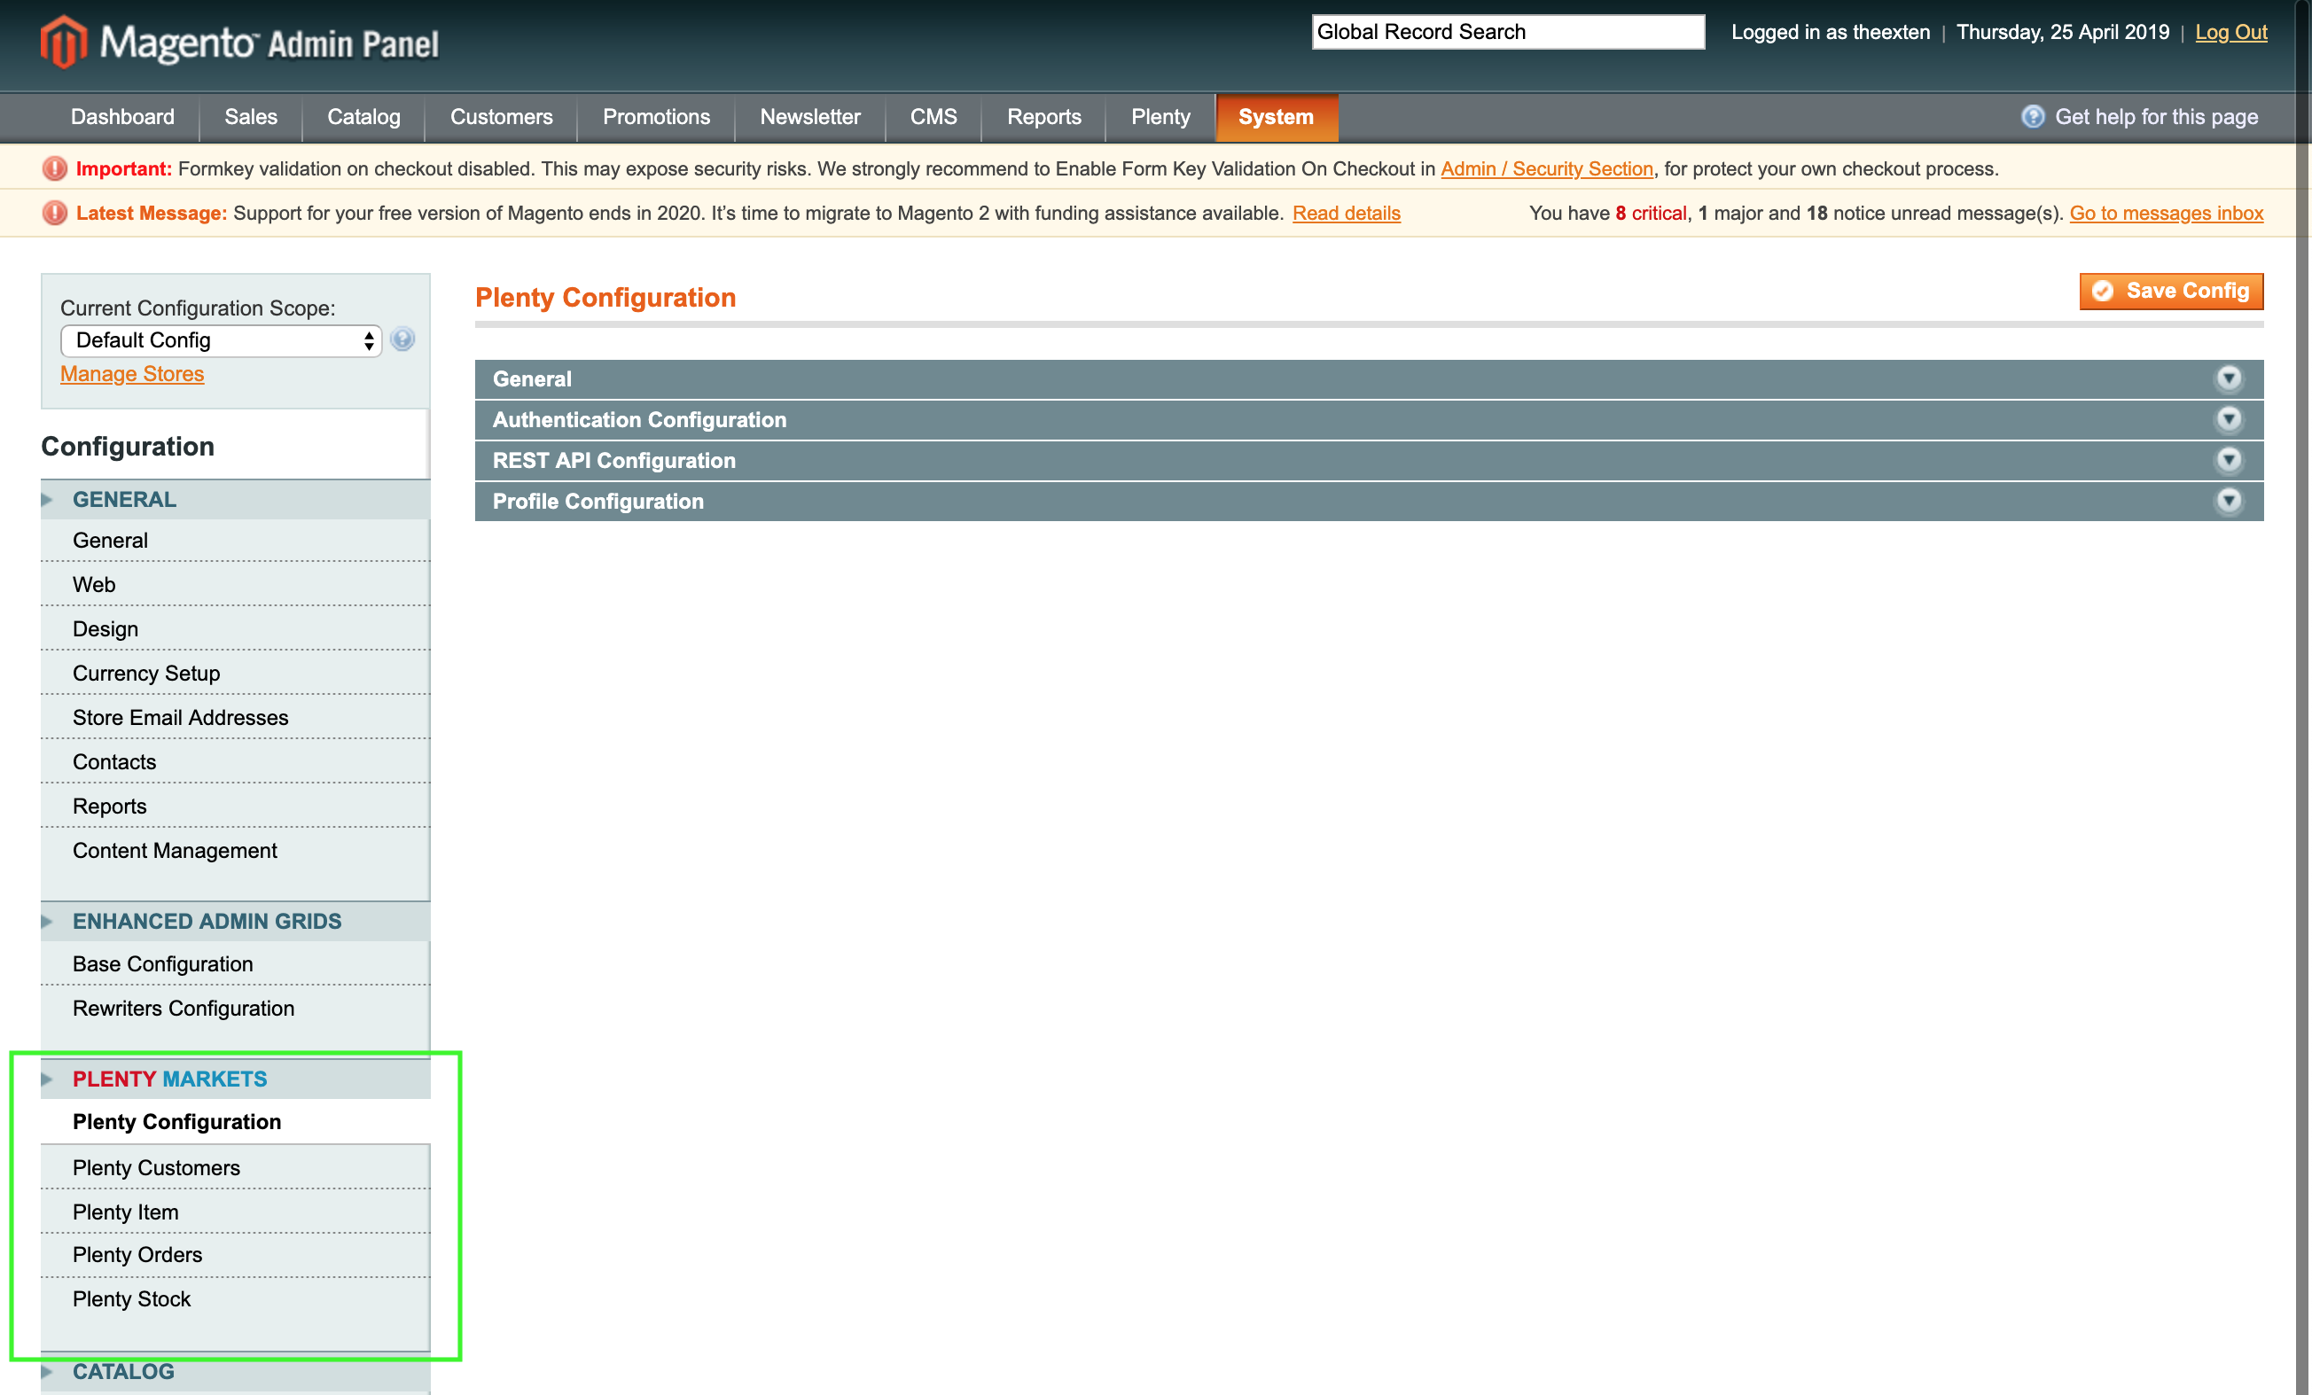Select General in the sidebar configuration list
Viewport: 2312px width, 1395px height.
point(236,541)
